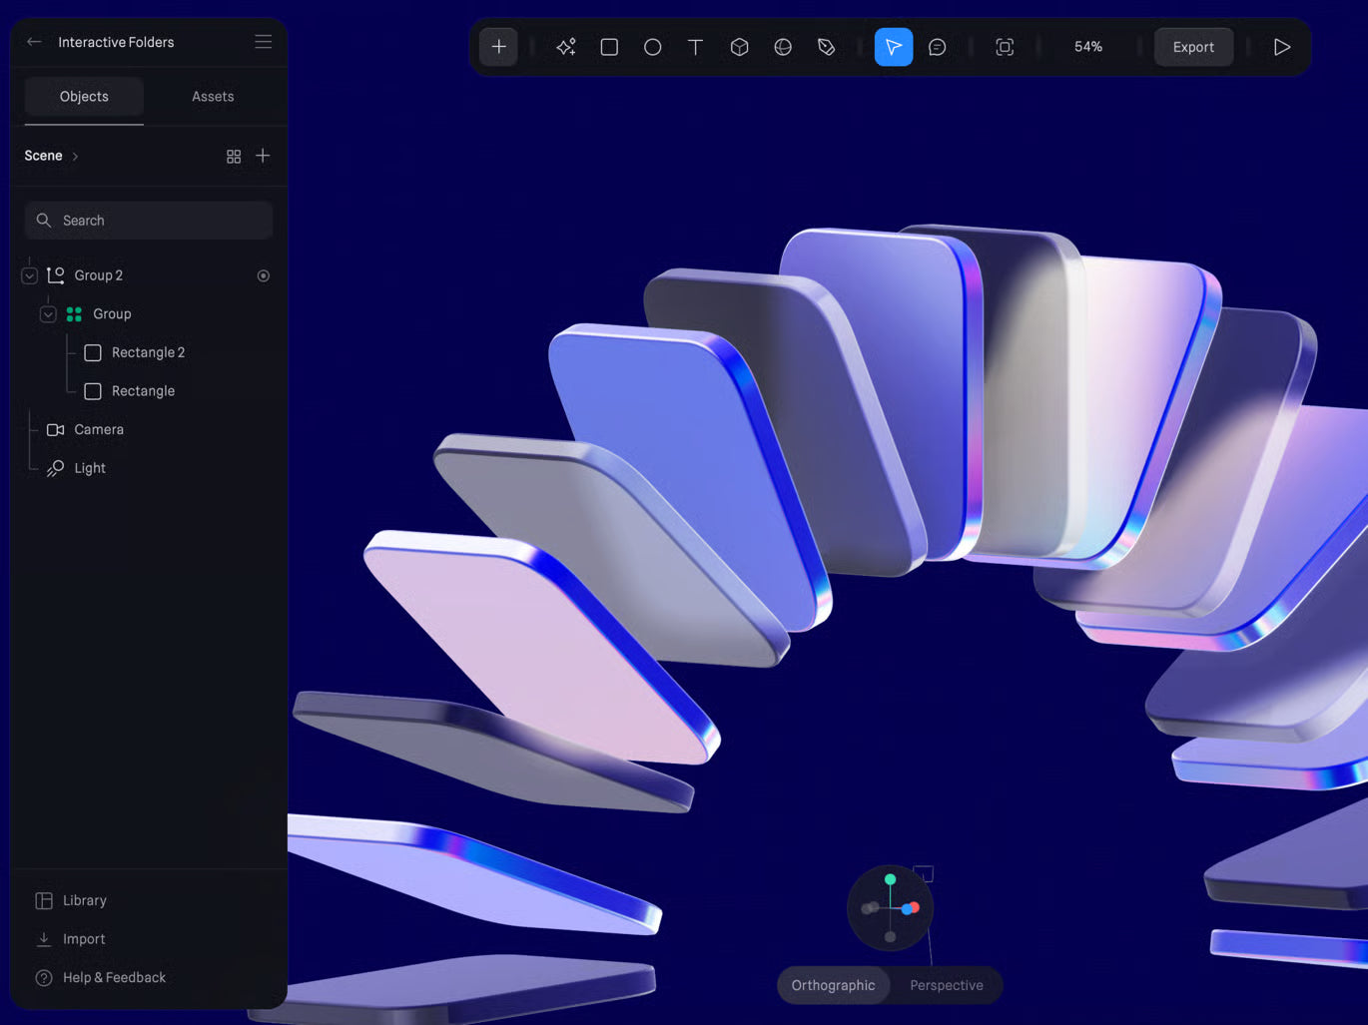
Task: Switch to Orthographic camera view
Action: 833,985
